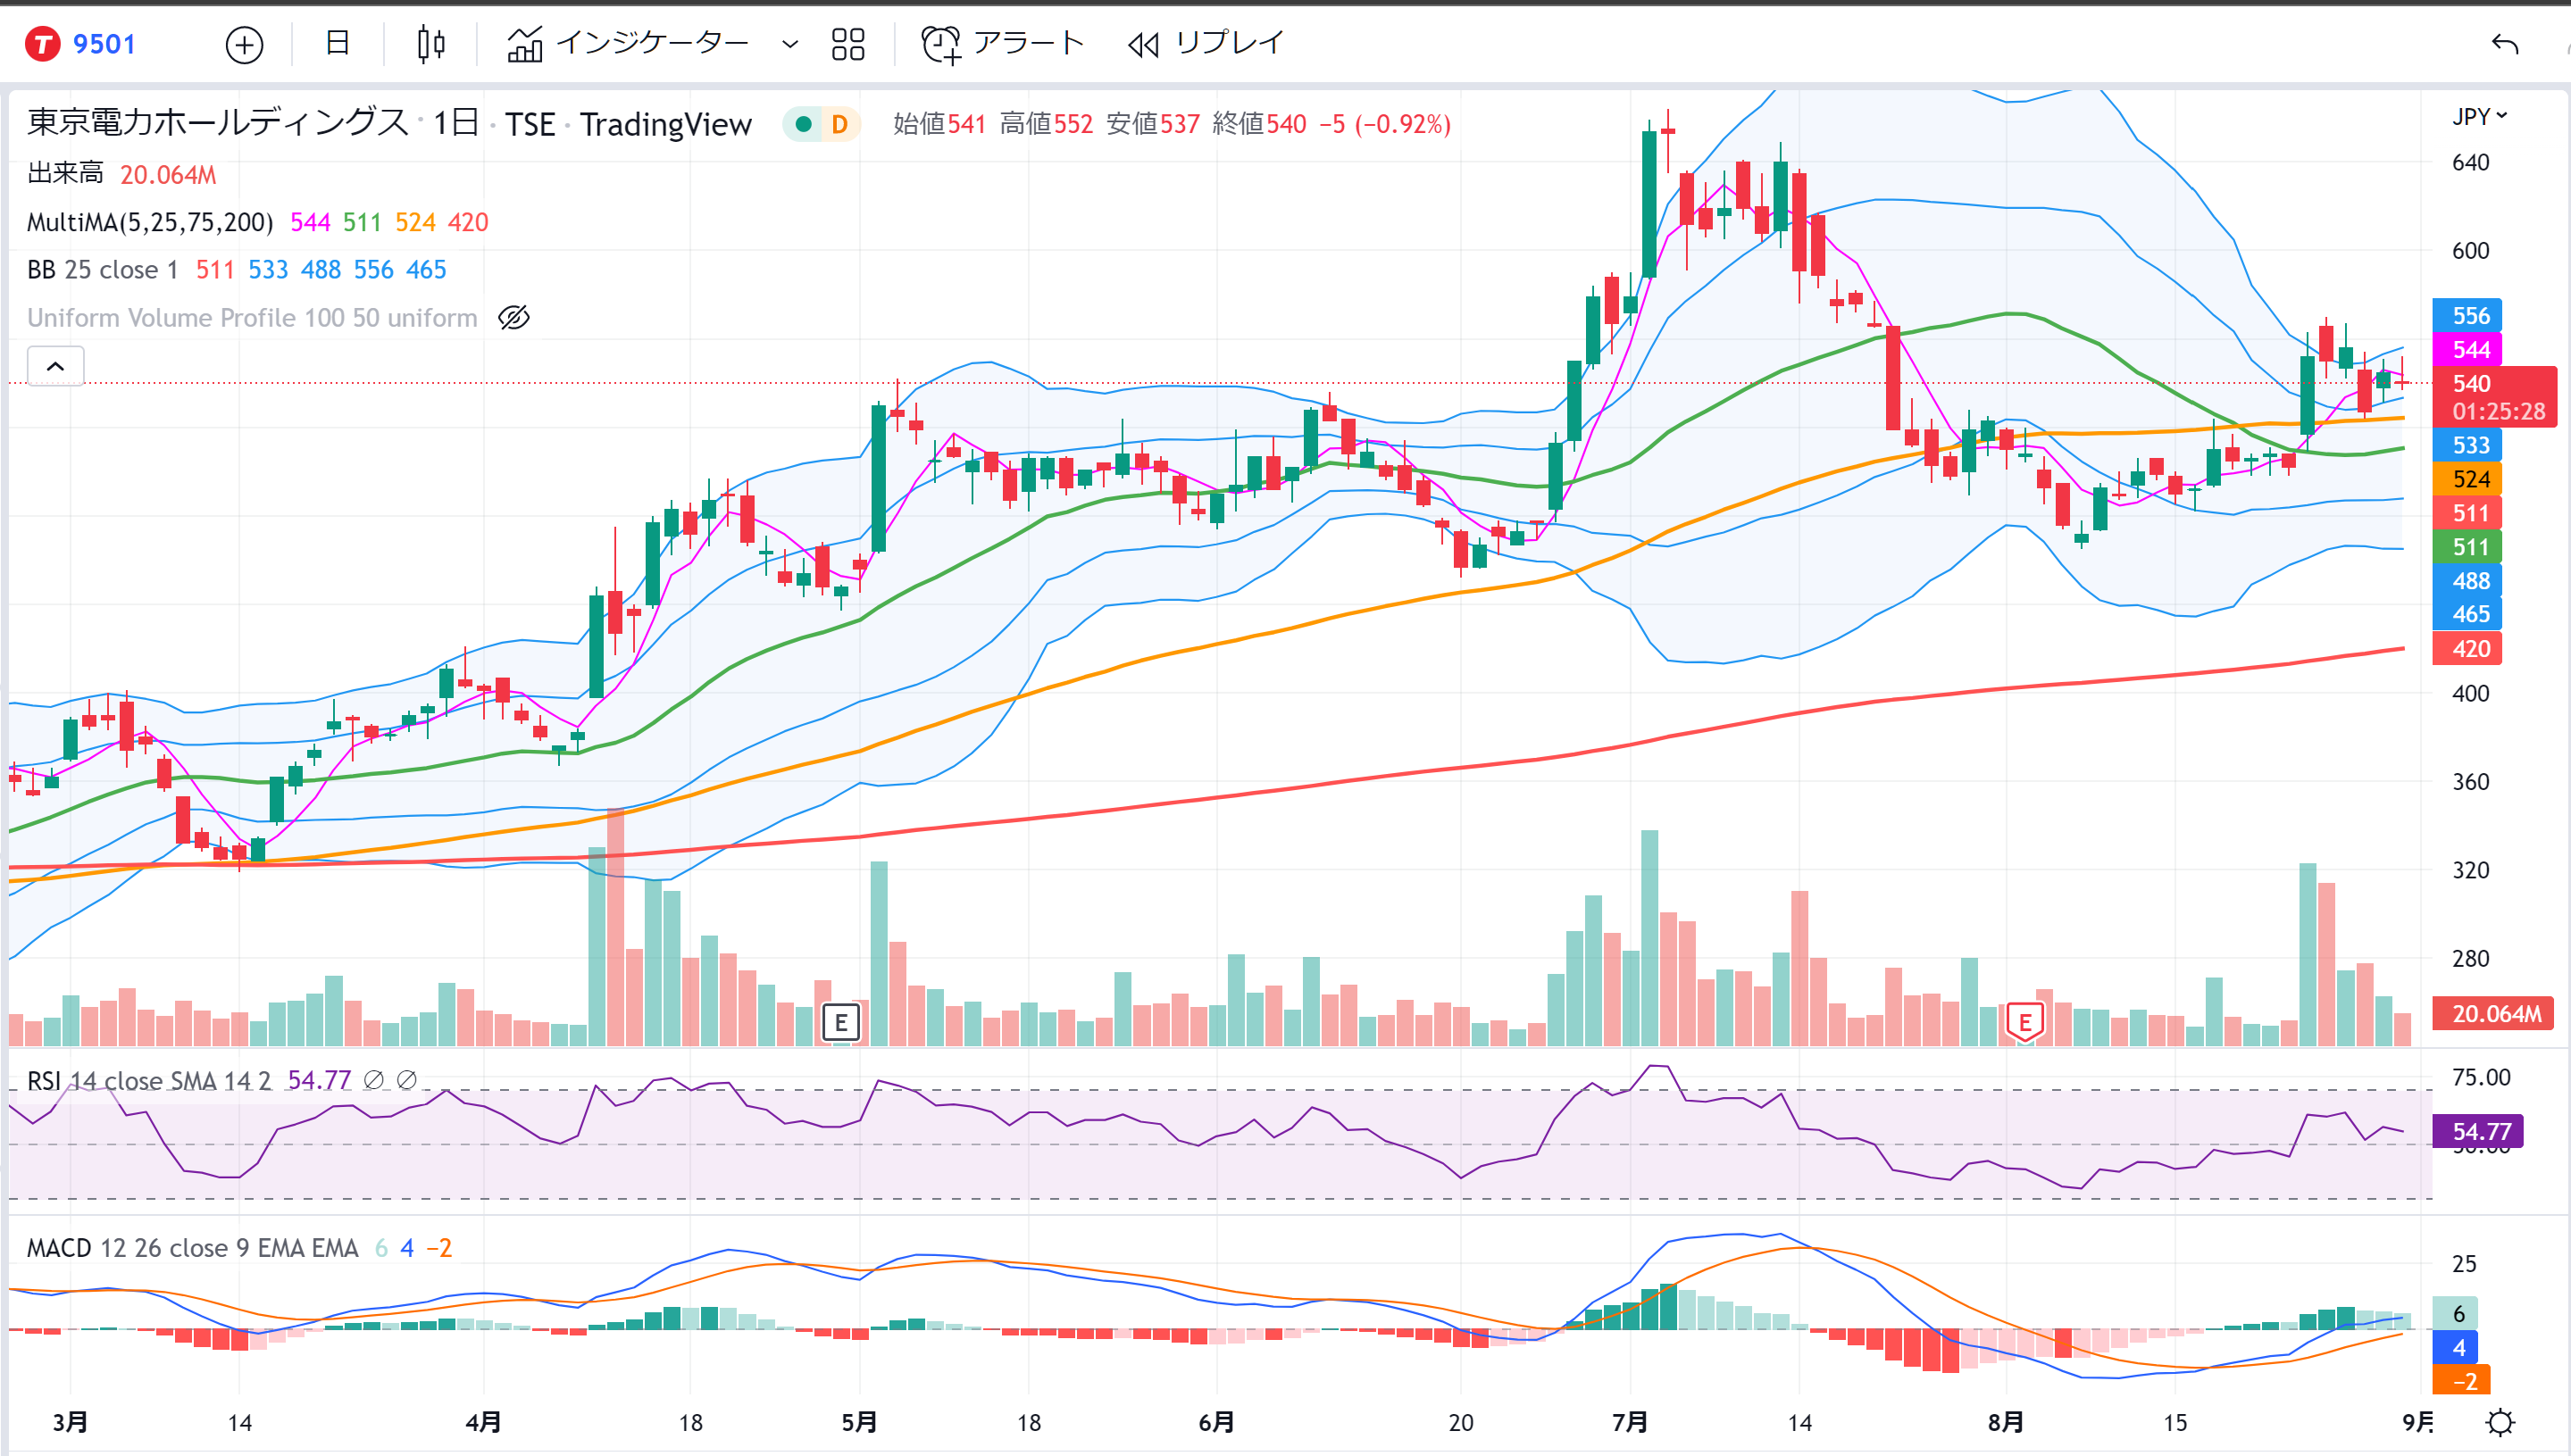Click the magenta 544 MA price label
2571x1456 pixels.
click(2467, 350)
